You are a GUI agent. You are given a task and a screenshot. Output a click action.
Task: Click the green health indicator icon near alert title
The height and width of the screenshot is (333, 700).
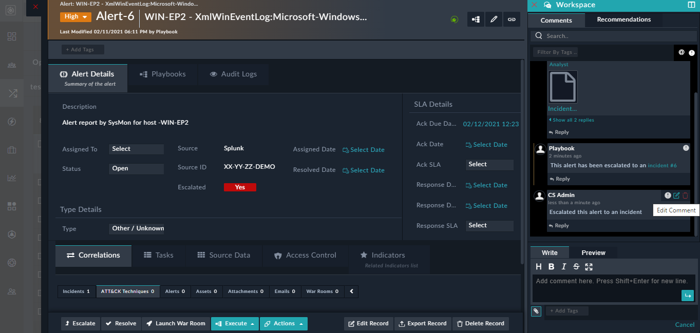click(x=454, y=19)
